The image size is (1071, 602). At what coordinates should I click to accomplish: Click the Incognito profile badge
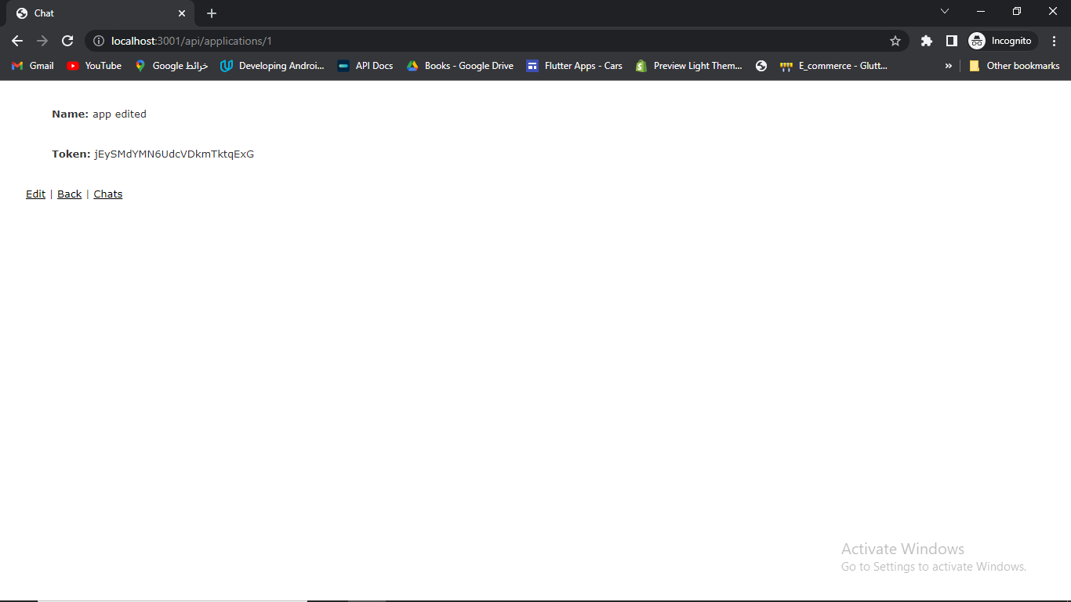(1001, 40)
